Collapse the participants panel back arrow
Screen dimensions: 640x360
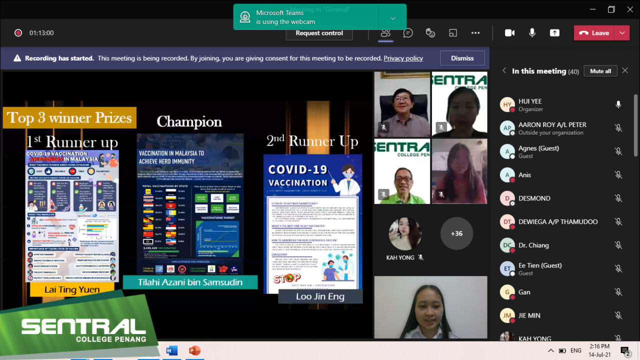[x=504, y=71]
